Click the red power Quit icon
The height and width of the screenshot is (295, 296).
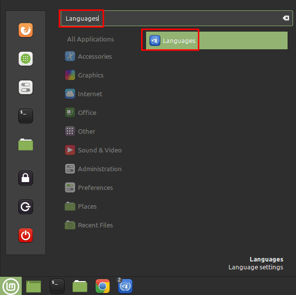point(26,235)
